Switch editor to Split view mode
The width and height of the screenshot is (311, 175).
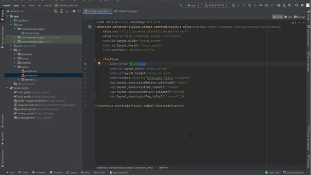(x=288, y=17)
